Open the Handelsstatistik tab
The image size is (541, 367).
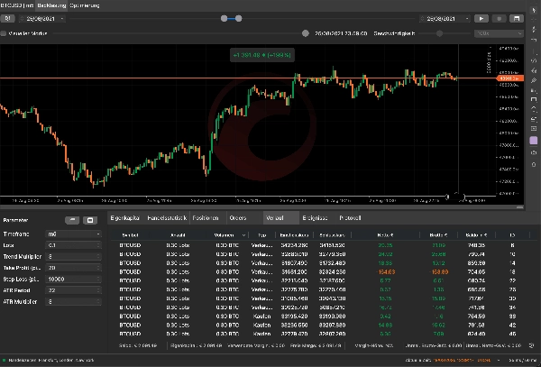167,218
